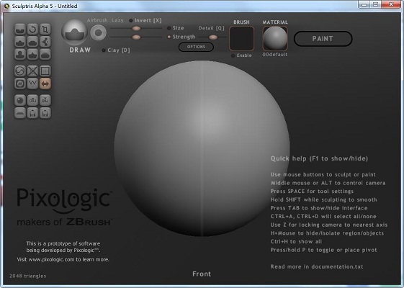Create a new sphere
The image size is (404, 288).
coord(20,100)
